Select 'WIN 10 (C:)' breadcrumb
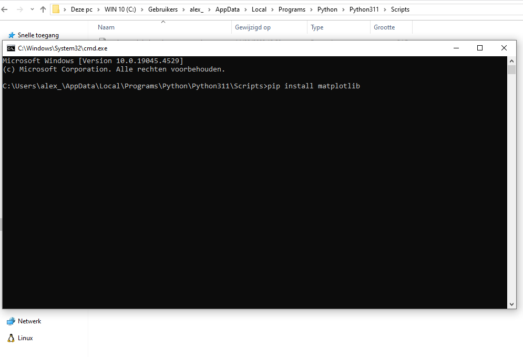 [120, 9]
